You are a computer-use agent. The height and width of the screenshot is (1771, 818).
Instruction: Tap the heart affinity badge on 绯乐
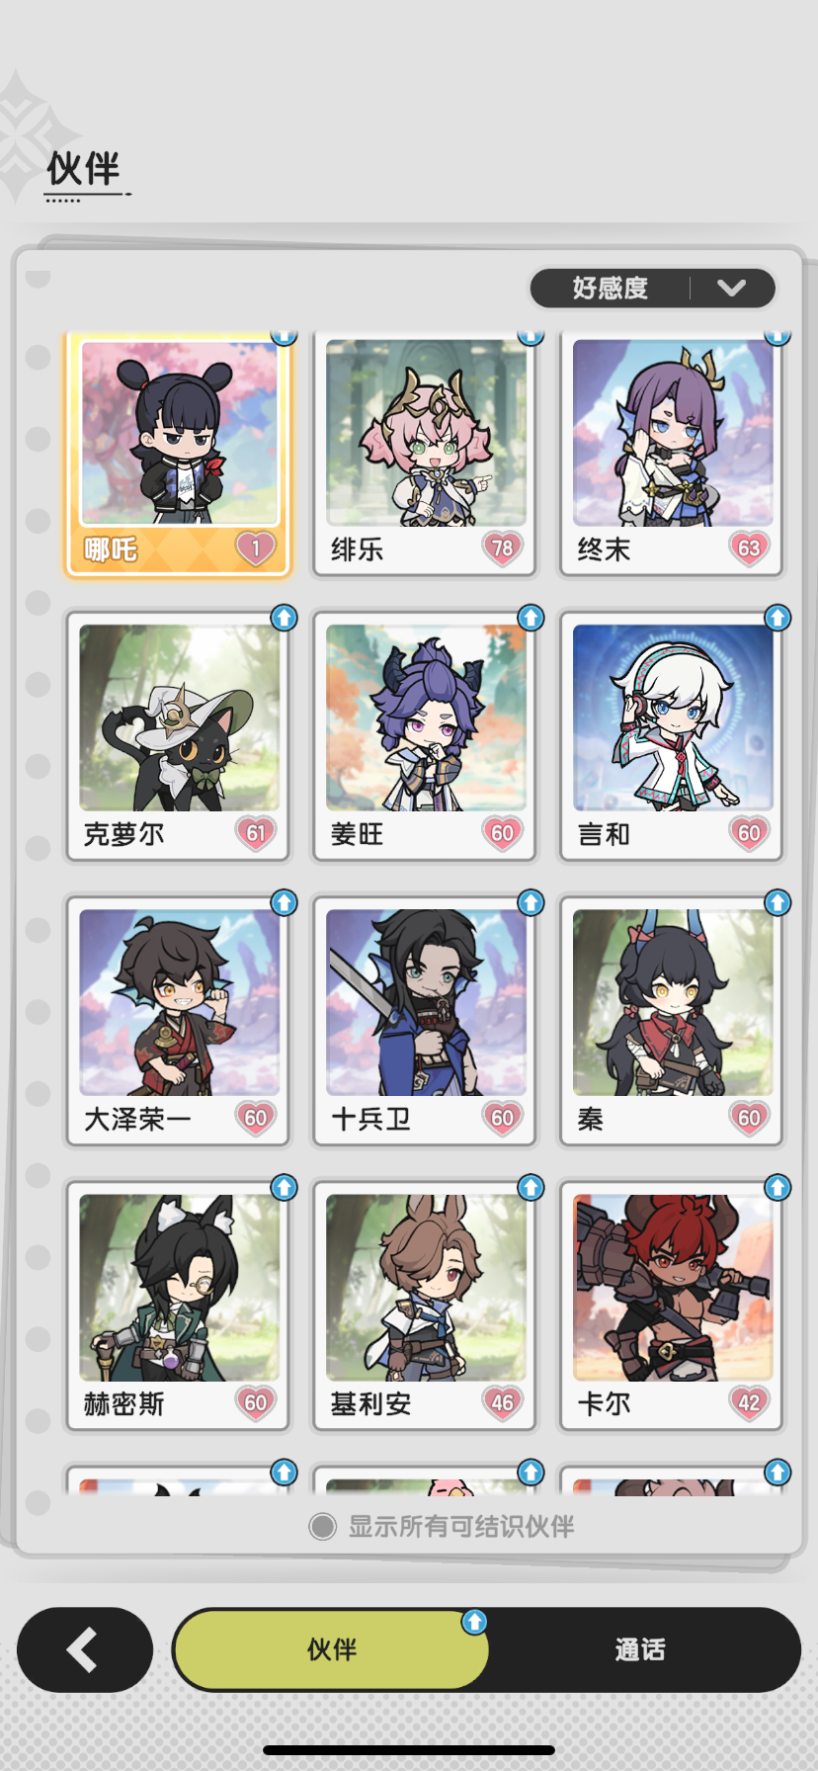click(502, 548)
